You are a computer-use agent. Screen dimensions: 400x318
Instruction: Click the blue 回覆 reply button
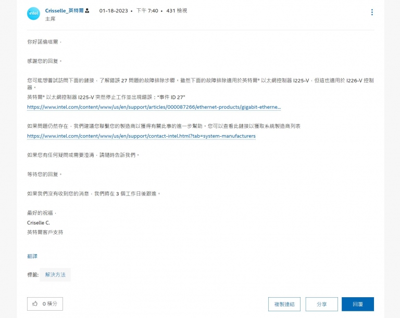click(358, 304)
